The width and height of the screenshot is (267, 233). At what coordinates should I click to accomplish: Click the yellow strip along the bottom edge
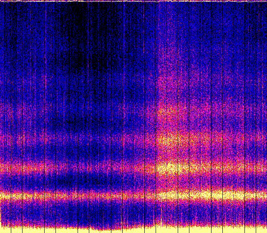[x=133, y=229]
